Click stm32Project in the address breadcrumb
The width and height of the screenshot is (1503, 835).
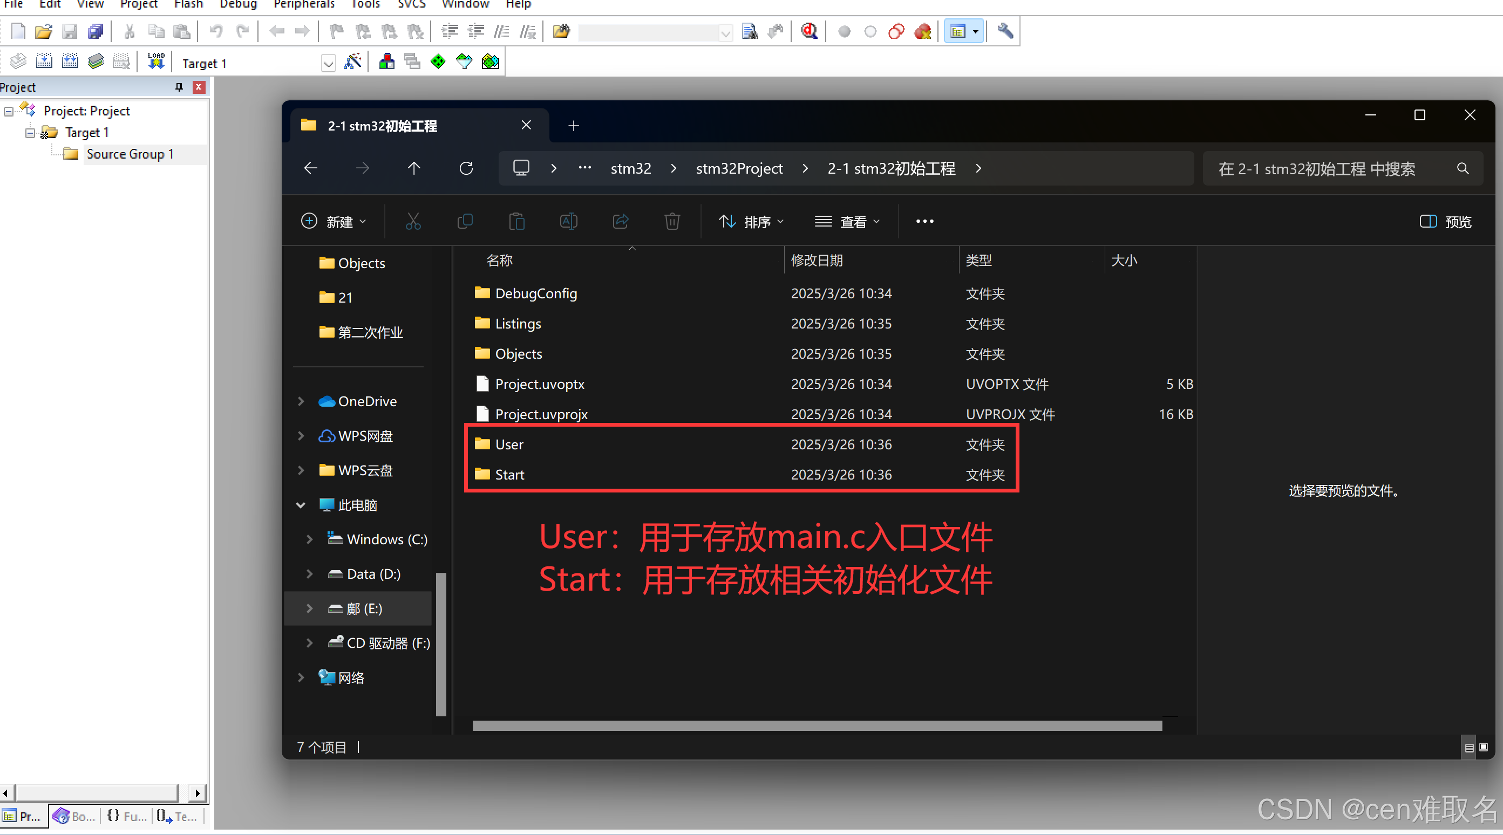point(739,168)
